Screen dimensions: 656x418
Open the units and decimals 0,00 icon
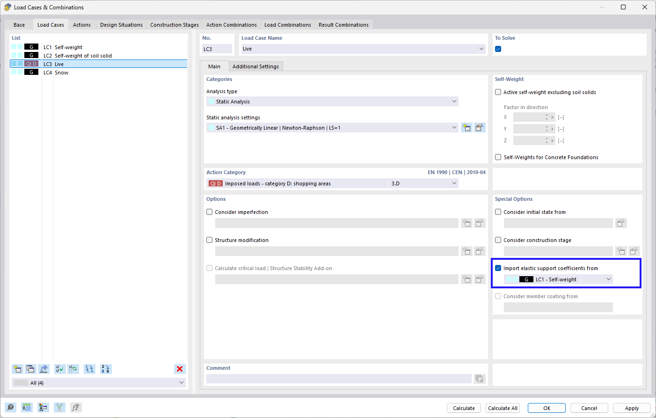point(27,407)
